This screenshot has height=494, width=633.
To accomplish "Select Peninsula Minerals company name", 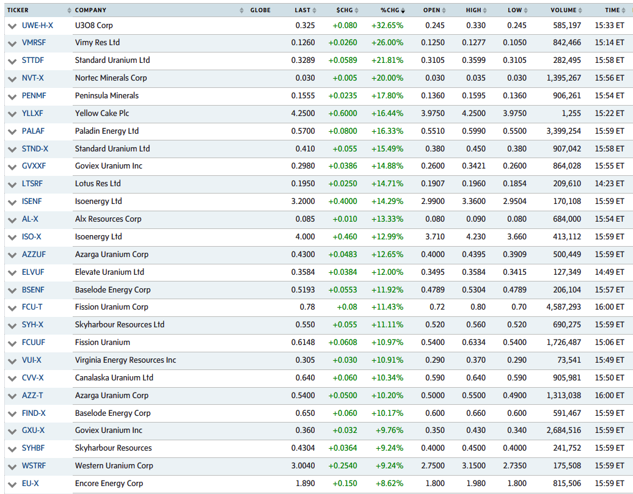I will click(x=106, y=96).
